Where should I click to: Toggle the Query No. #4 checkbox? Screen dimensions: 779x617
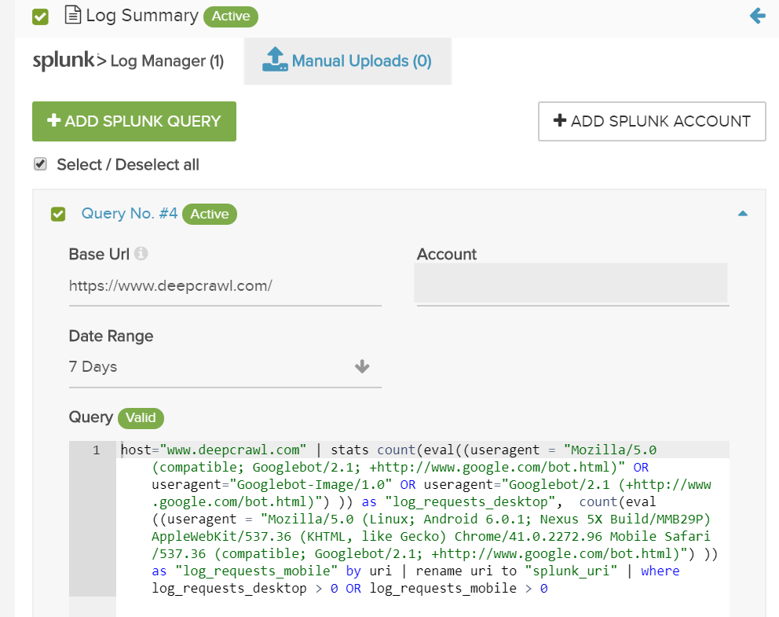click(57, 213)
